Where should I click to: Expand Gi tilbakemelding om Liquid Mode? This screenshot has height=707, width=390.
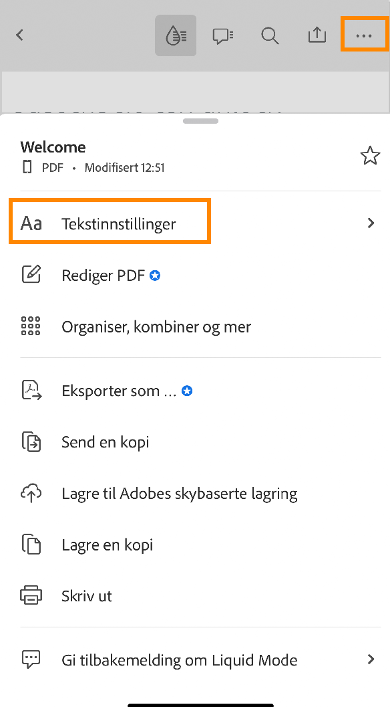pos(371,660)
